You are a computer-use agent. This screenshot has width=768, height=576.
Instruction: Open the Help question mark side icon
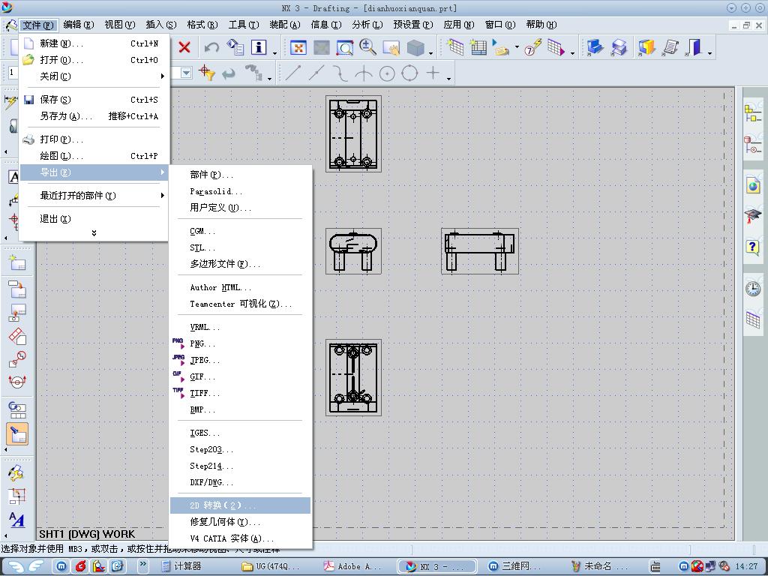click(753, 247)
